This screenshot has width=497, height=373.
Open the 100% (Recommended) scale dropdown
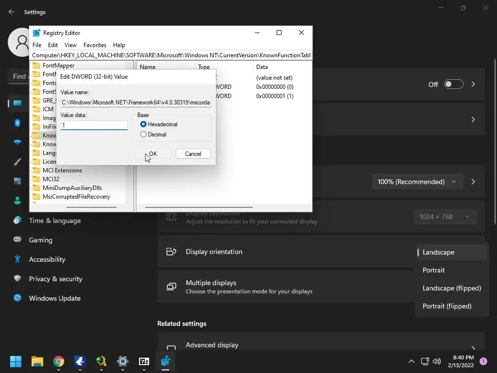[x=417, y=182]
